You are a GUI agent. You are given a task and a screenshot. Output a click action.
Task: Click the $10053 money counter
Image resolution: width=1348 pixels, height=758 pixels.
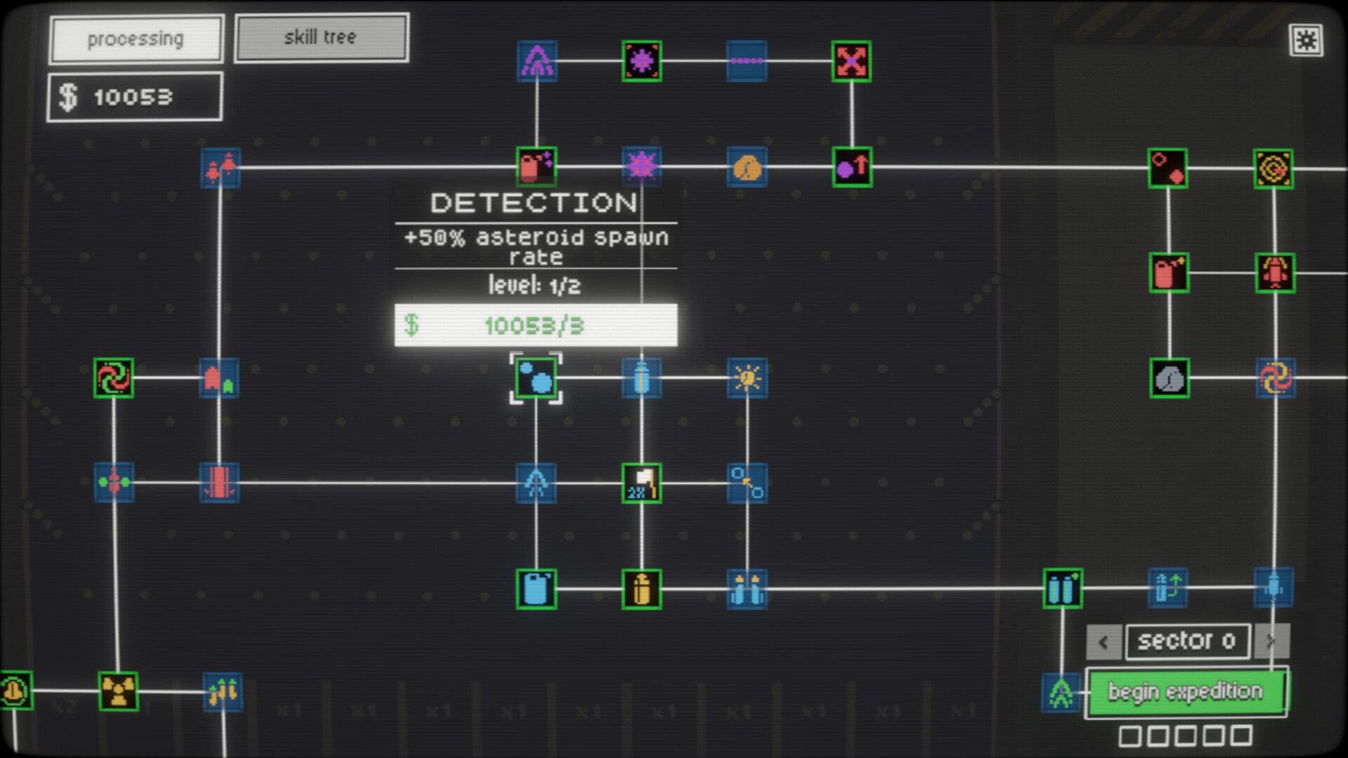[x=134, y=97]
